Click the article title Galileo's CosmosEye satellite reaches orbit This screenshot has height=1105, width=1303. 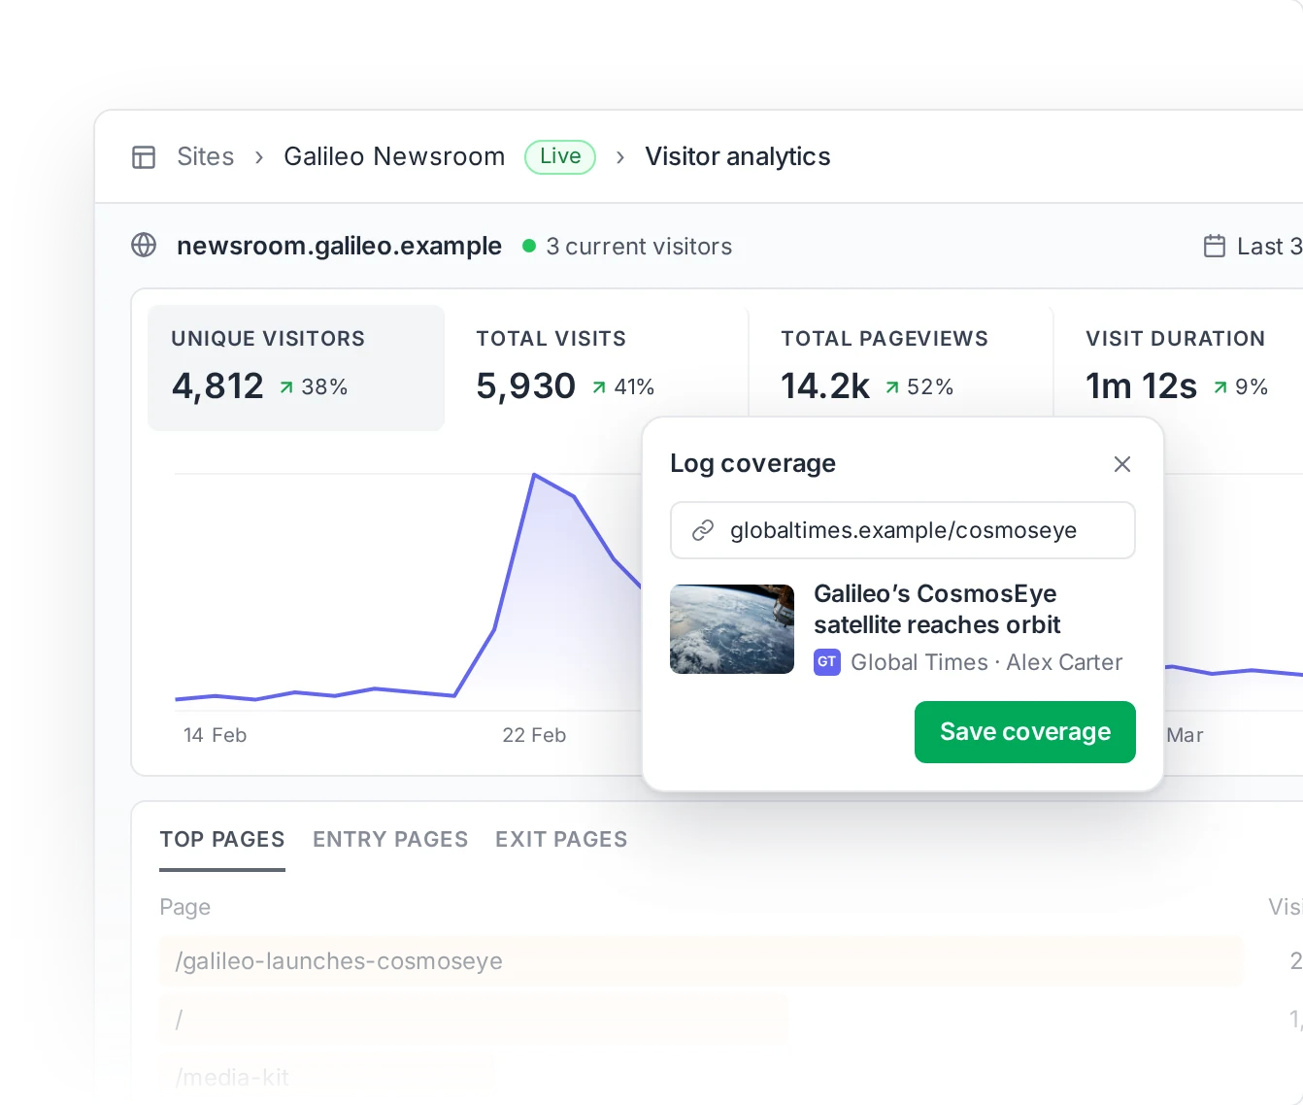click(x=937, y=609)
